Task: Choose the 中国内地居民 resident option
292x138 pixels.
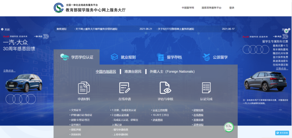Action: click(x=106, y=71)
